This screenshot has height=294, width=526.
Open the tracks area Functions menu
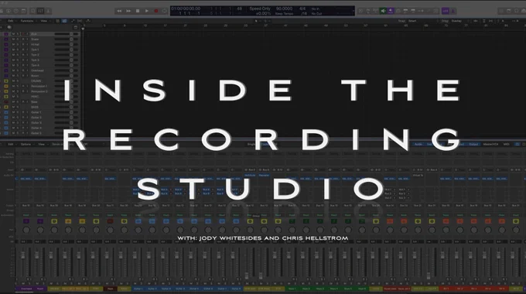(27, 21)
